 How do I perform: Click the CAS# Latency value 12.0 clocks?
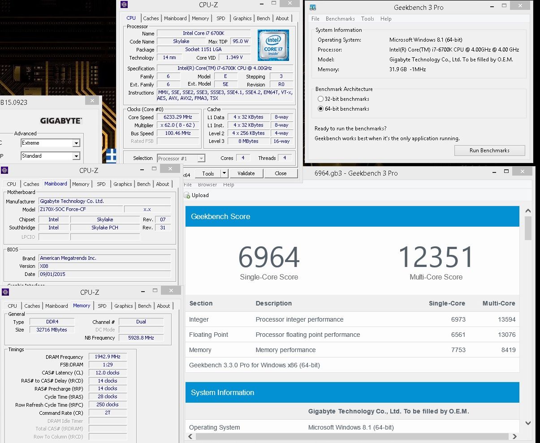tap(108, 373)
